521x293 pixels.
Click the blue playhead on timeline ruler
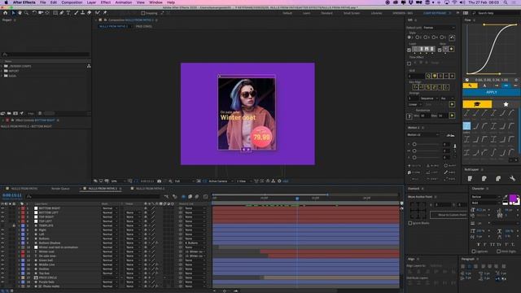pyautogui.click(x=297, y=199)
